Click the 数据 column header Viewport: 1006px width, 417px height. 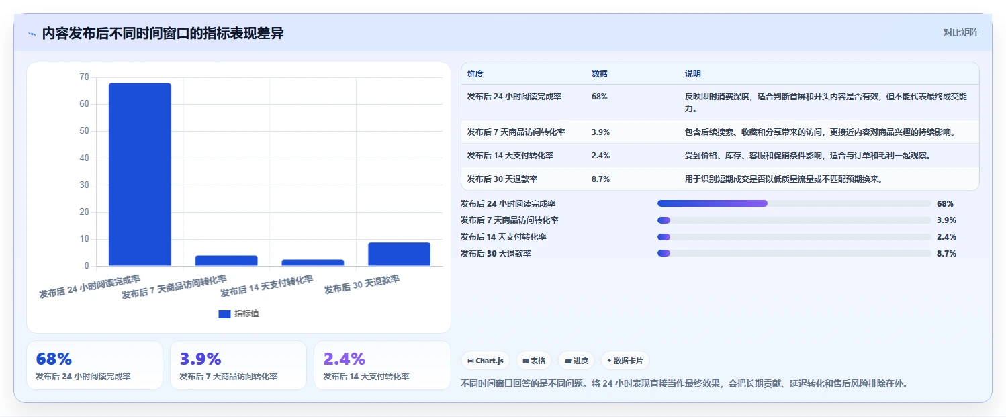(600, 73)
